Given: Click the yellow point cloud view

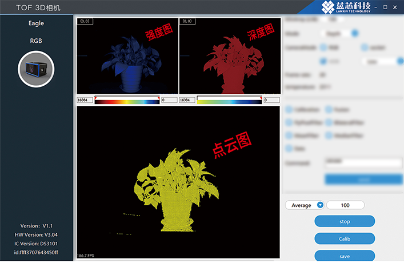Looking at the screenshot, I should point(178,183).
